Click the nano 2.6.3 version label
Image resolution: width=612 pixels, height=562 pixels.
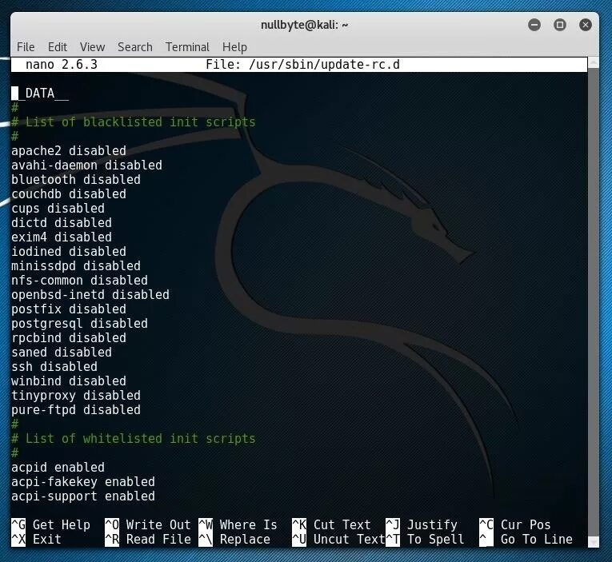pyautogui.click(x=62, y=65)
